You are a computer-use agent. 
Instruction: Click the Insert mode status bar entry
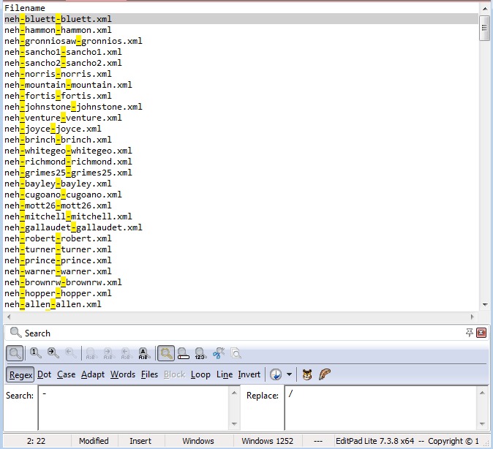pos(140,441)
